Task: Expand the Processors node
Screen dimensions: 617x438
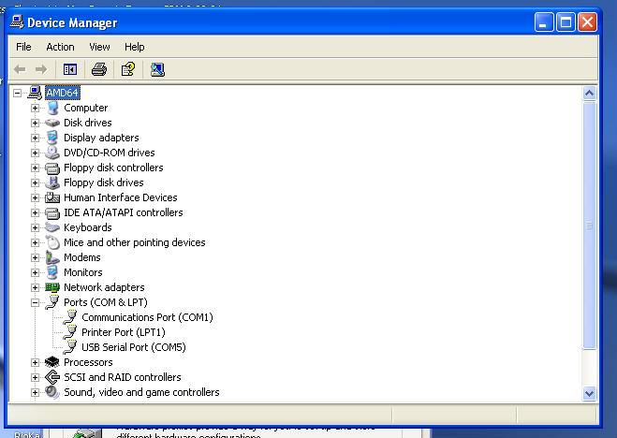Action: coord(35,362)
